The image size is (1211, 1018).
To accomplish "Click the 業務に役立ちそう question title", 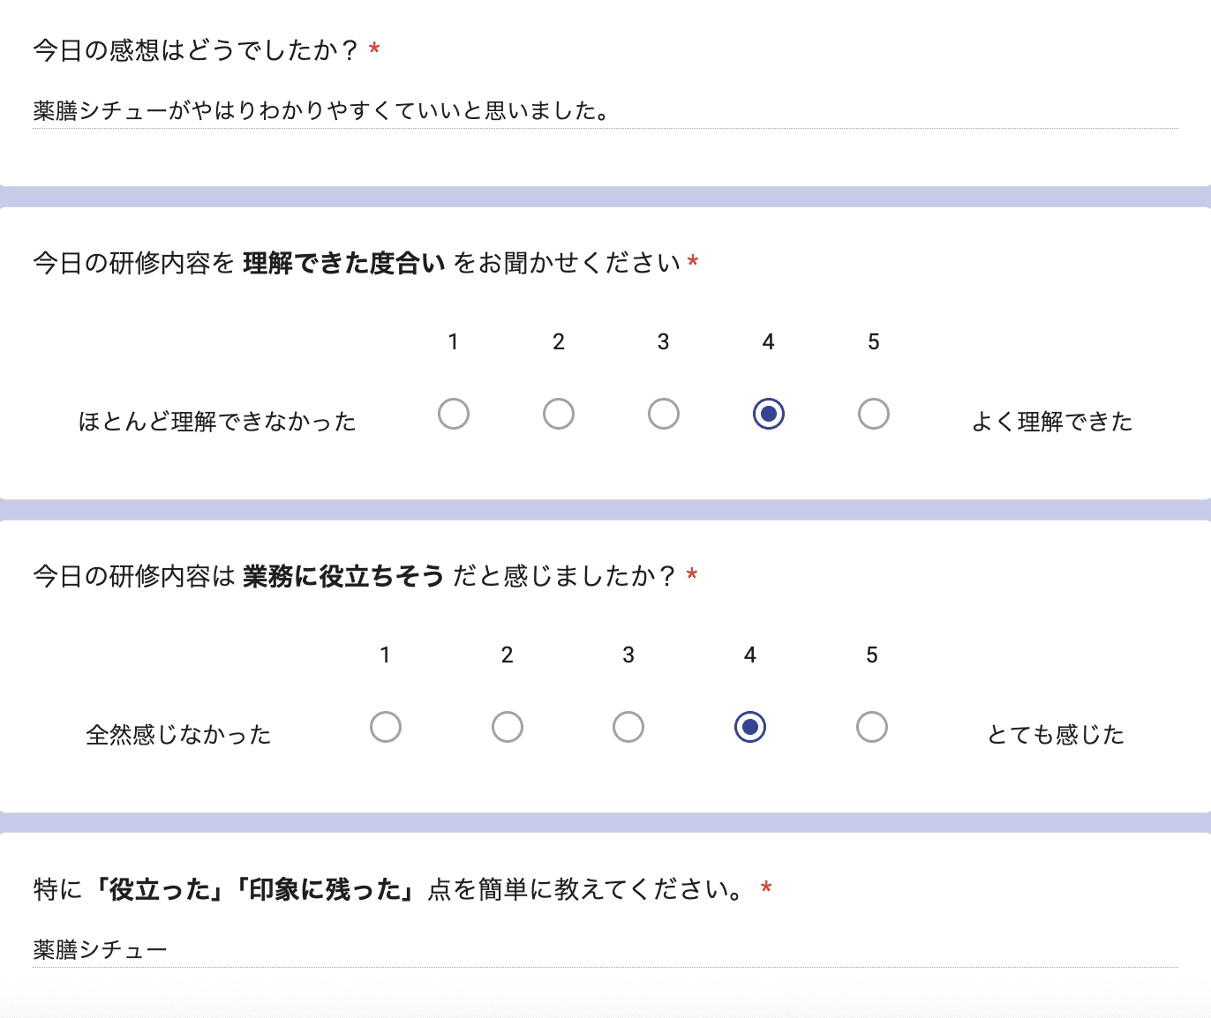I will point(360,578).
